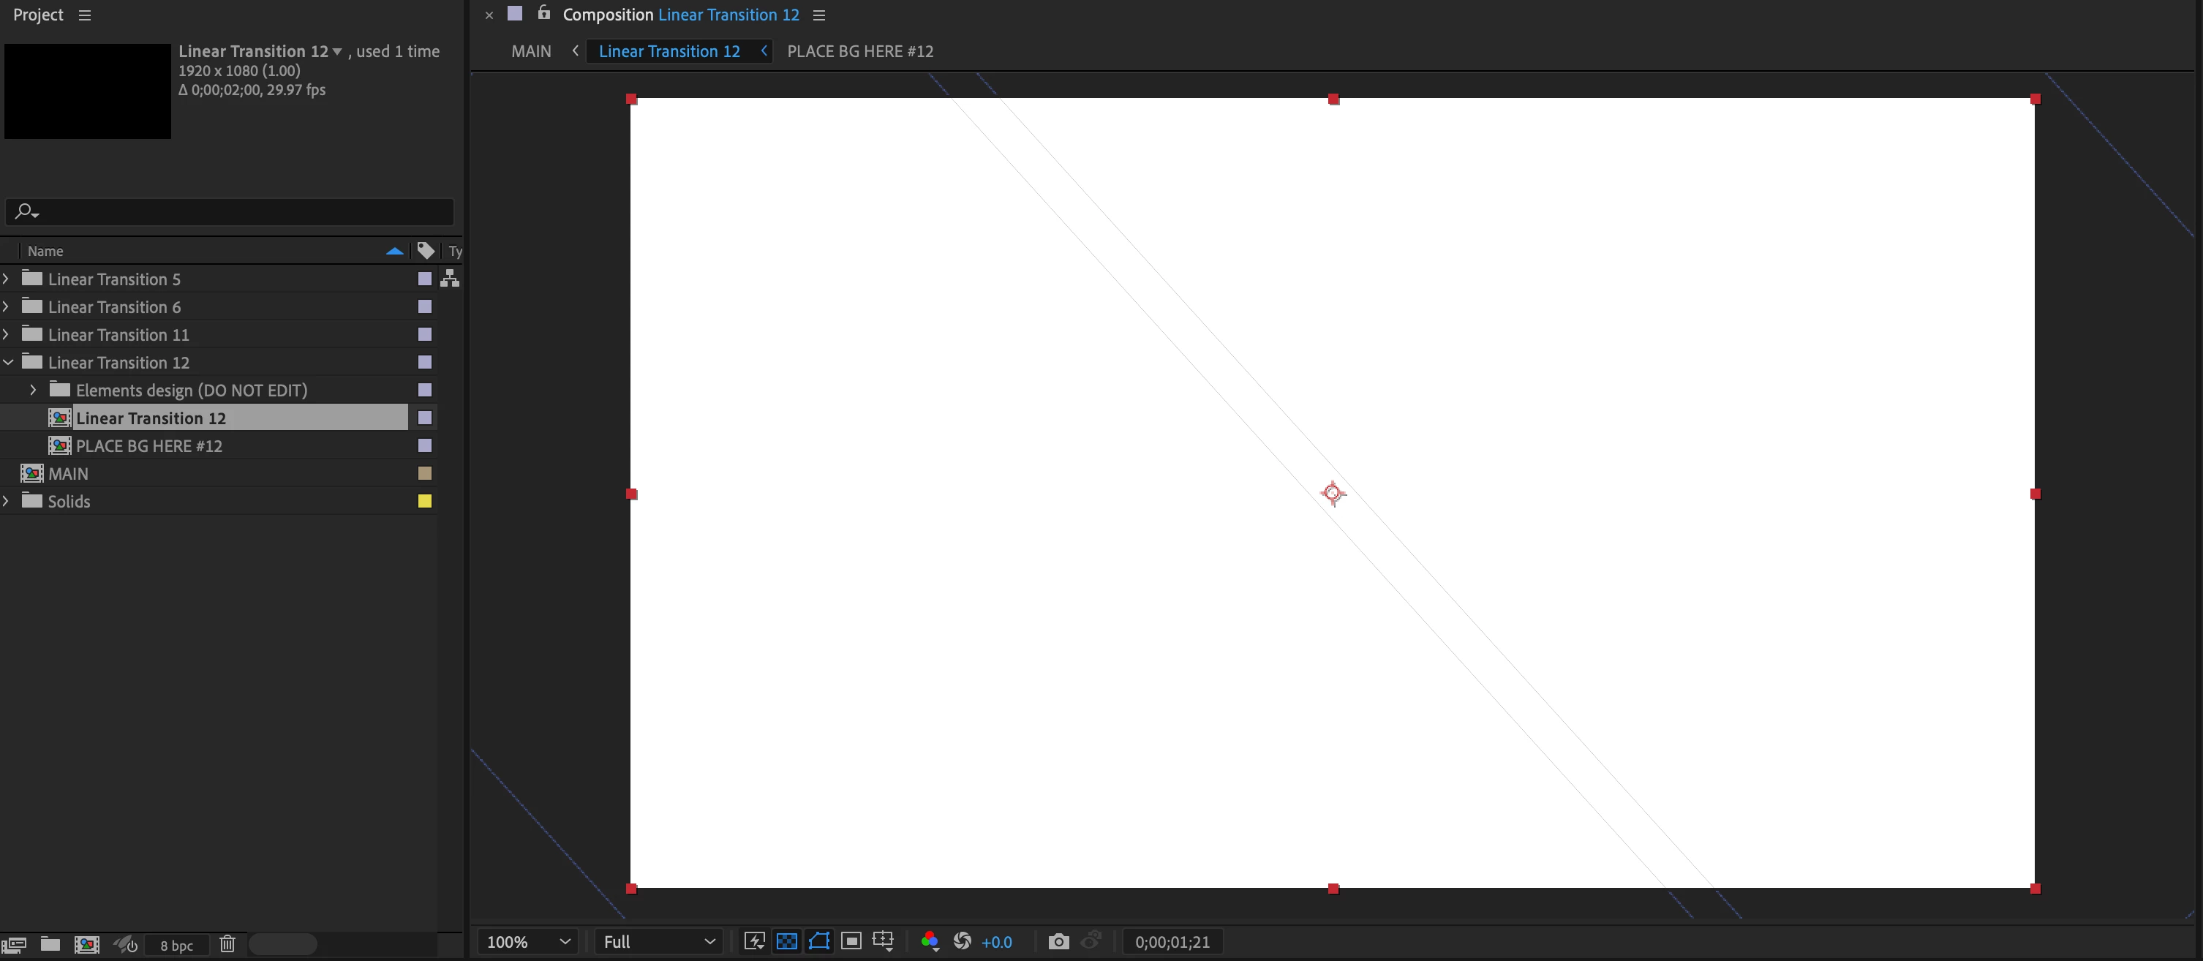Create a new folder in Project panel
This screenshot has width=2203, height=961.
(50, 945)
